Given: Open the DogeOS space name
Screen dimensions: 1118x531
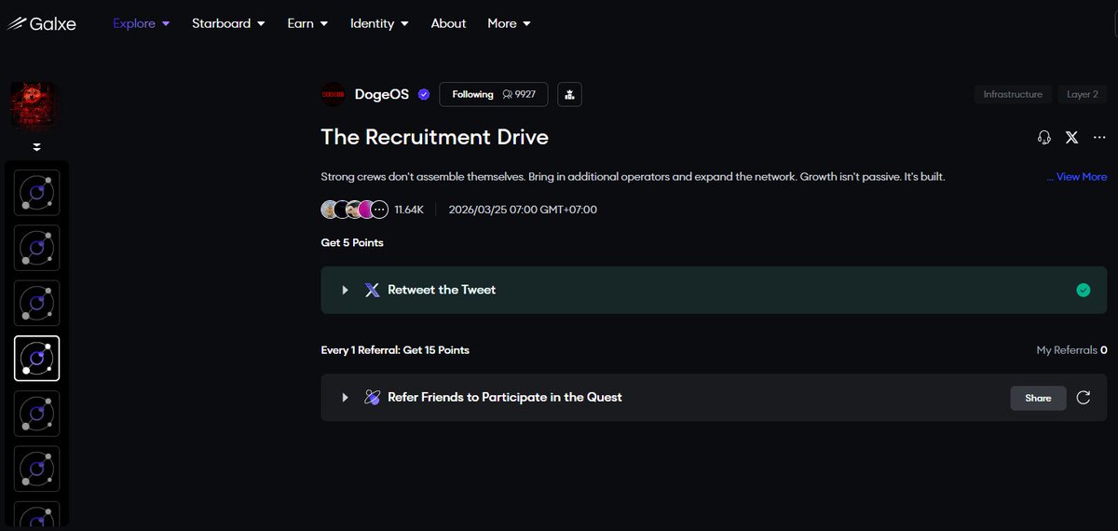Looking at the screenshot, I should (382, 94).
